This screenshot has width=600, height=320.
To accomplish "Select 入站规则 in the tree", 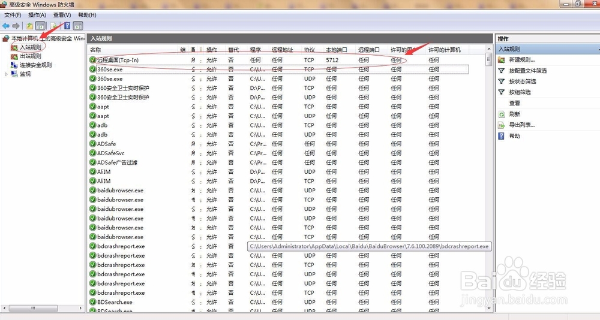I will pyautogui.click(x=31, y=47).
